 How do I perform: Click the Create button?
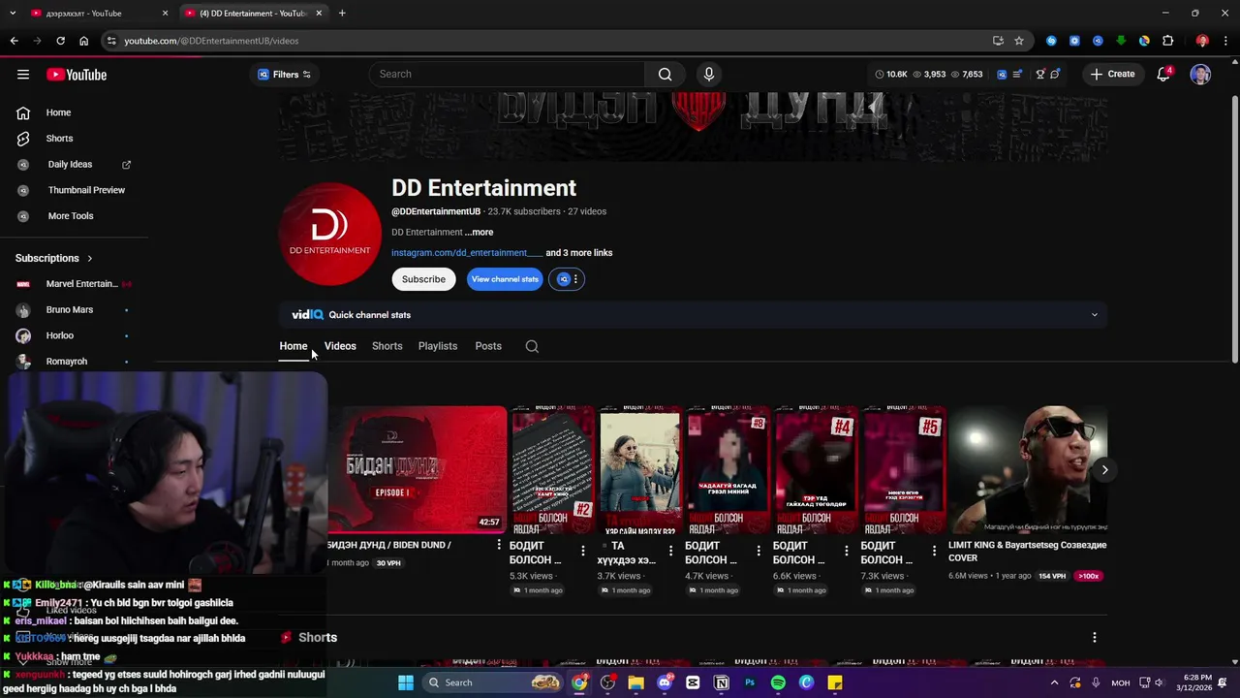[1112, 75]
